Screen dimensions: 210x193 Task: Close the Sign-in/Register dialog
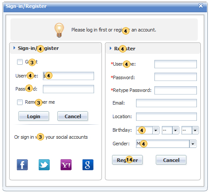tap(201, 6)
